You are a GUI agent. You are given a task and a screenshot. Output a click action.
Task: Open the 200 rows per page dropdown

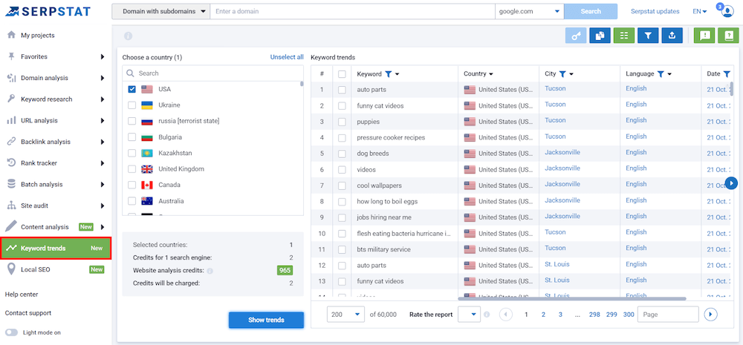coord(346,315)
